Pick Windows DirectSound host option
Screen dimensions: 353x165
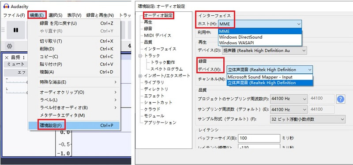tap(260, 37)
